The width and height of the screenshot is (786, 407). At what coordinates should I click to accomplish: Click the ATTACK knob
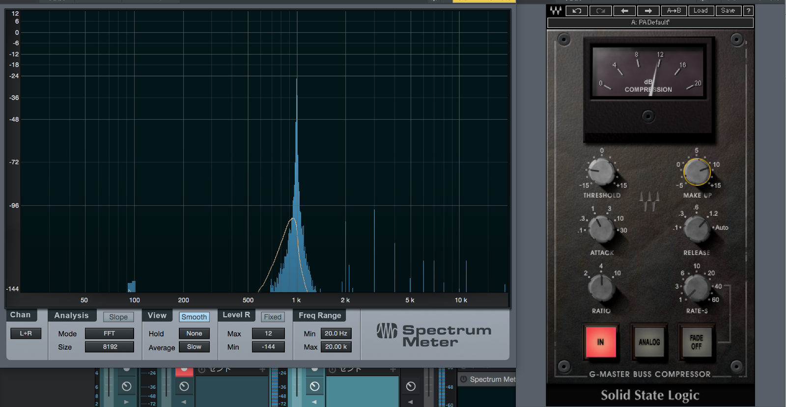(601, 229)
